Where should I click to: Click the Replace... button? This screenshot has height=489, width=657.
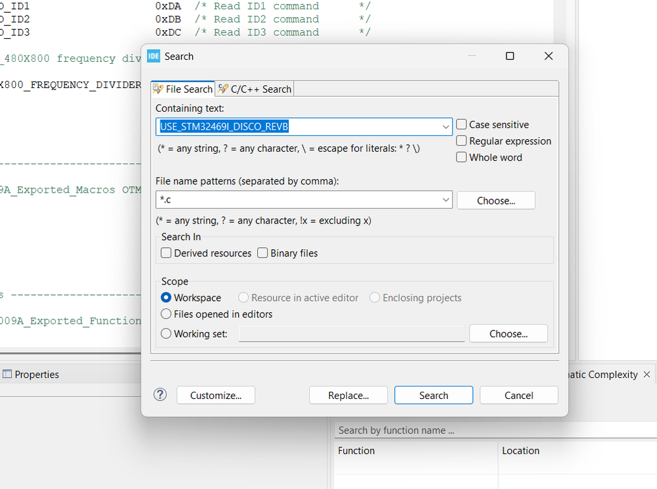tap(348, 395)
